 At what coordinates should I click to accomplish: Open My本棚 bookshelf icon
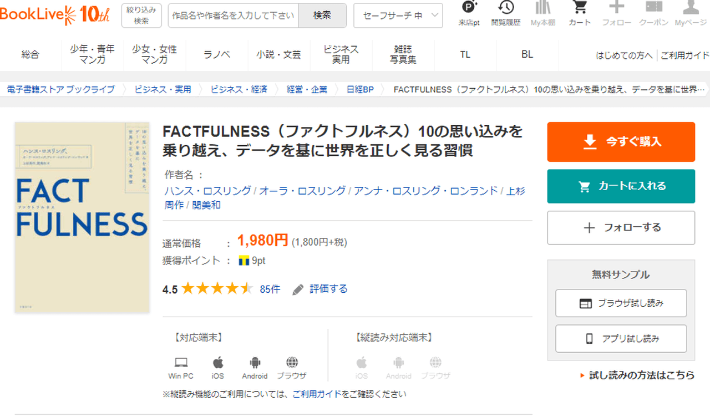pos(543,8)
